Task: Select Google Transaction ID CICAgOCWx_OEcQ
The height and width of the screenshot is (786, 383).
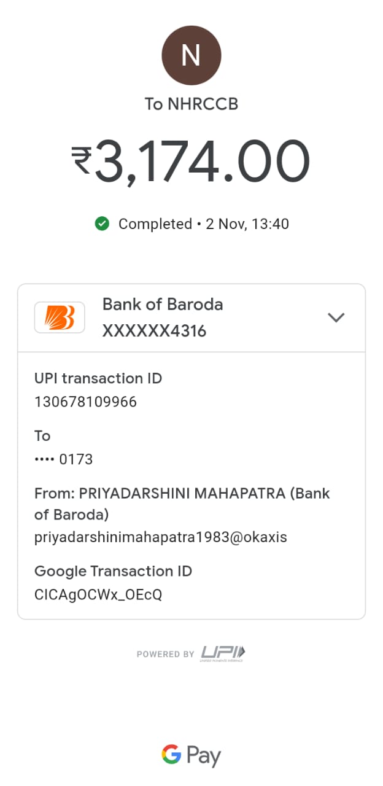Action: [x=98, y=595]
